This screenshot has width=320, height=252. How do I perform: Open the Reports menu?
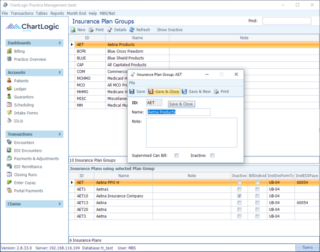[x=57, y=13]
